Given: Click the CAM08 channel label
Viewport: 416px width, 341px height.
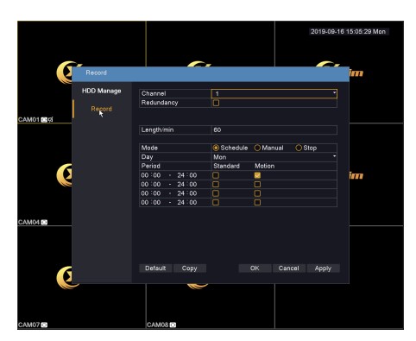Looking at the screenshot, I should [x=157, y=325].
